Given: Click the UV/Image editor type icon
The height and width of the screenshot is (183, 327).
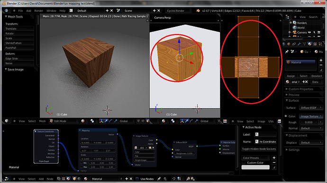Looking at the screenshot, I should pos(225,121).
